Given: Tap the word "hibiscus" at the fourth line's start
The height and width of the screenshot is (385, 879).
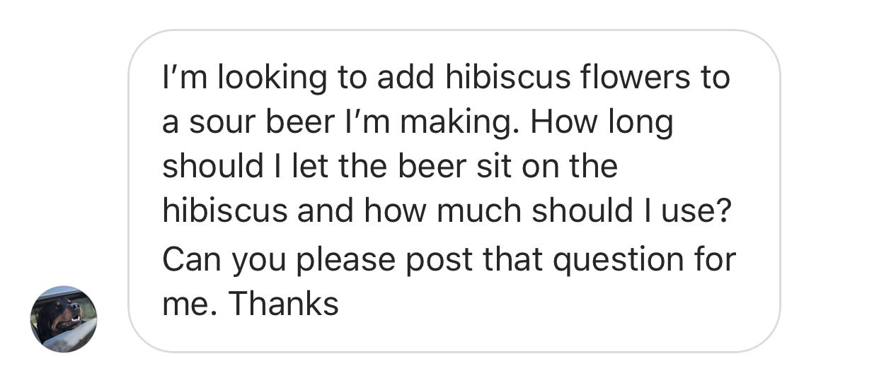Looking at the screenshot, I should tap(225, 211).
